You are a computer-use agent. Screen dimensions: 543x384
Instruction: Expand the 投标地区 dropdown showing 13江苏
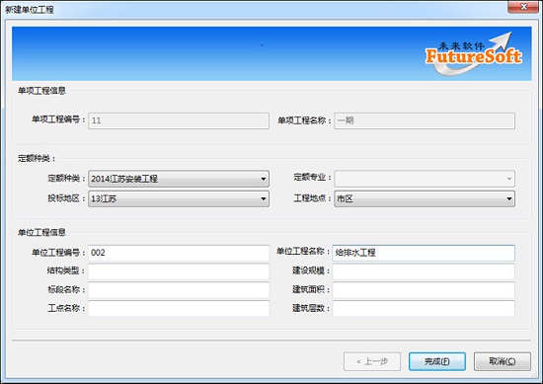click(179, 198)
